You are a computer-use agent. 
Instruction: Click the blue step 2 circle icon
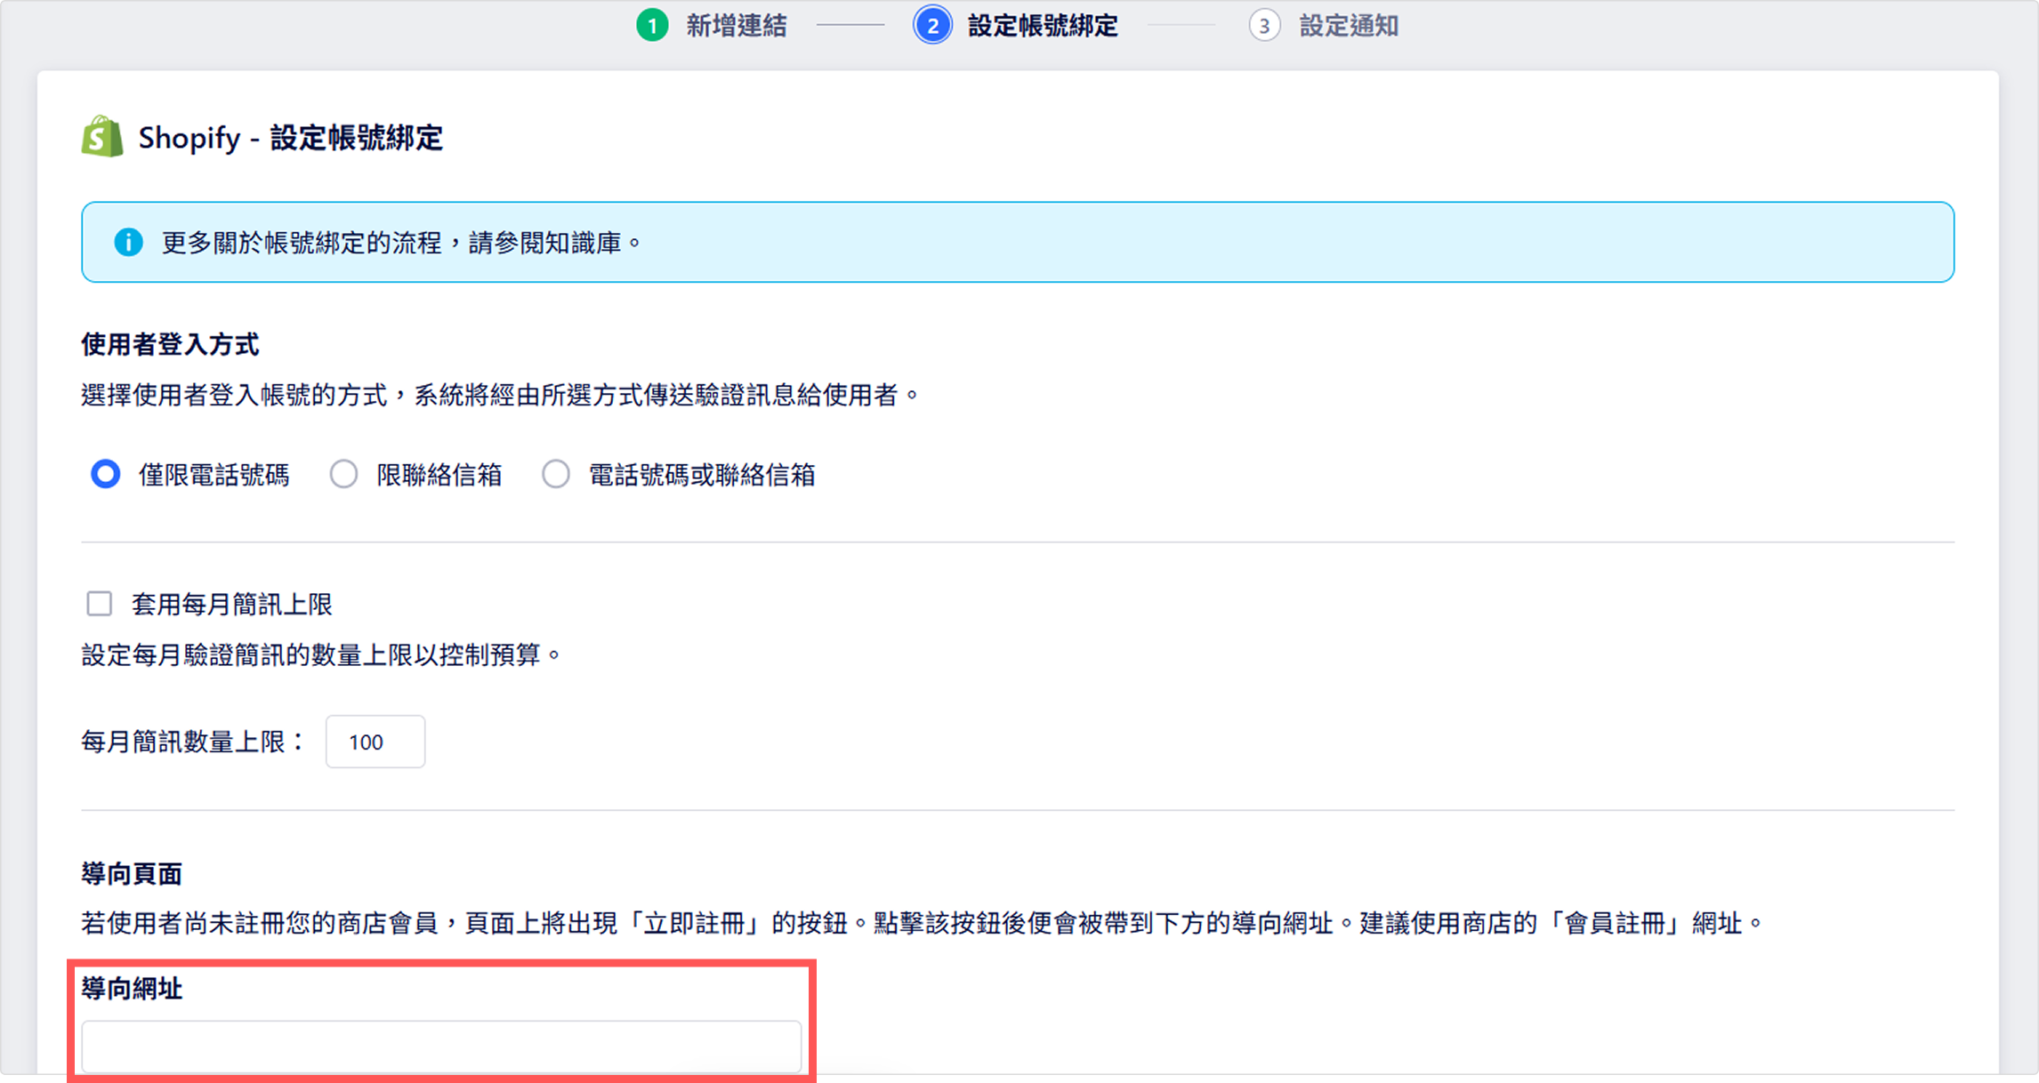point(931,26)
